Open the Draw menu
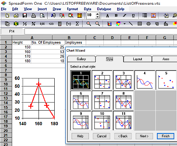Image resolution: width=177 pixels, height=146 pixels. 57,9
